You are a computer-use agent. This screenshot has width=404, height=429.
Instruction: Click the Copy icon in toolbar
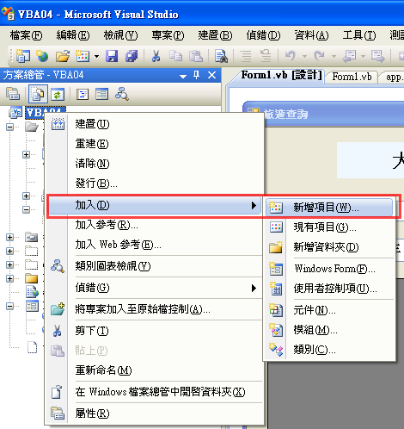click(175, 56)
